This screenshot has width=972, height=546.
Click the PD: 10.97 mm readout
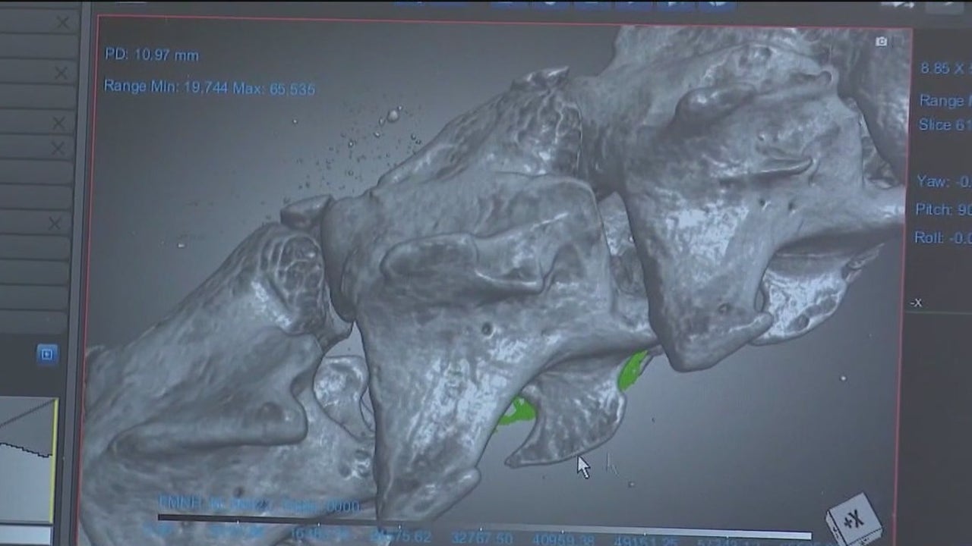tap(152, 55)
